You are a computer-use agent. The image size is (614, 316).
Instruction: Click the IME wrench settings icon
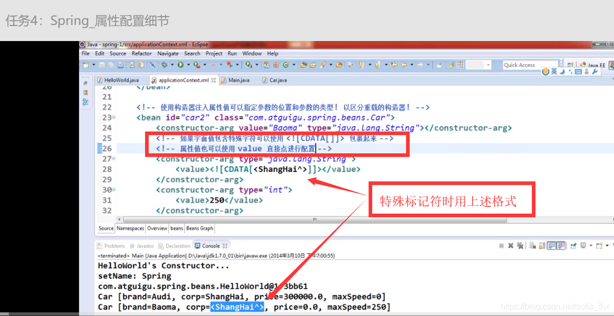pos(594,71)
